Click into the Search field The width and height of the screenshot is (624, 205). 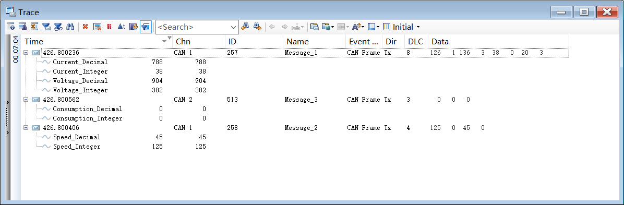[x=193, y=27]
